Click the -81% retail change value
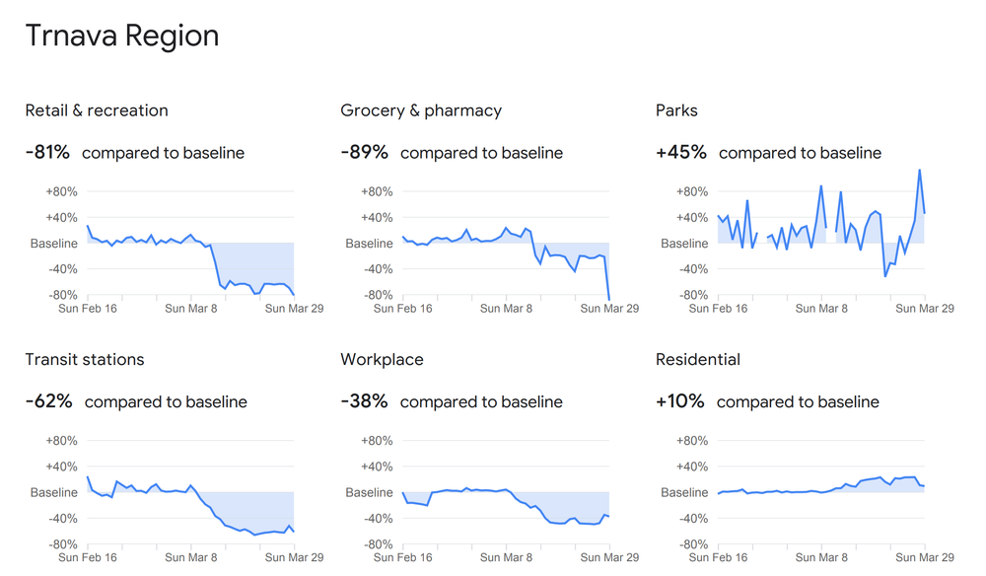 47,153
